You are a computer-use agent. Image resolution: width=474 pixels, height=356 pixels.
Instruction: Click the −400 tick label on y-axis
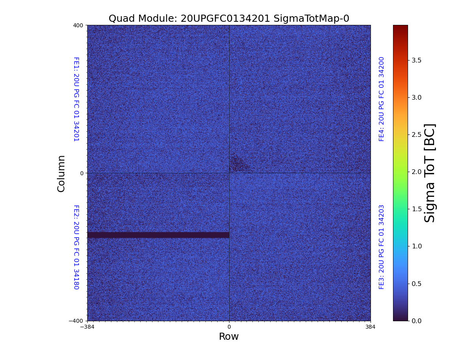[x=77, y=321]
